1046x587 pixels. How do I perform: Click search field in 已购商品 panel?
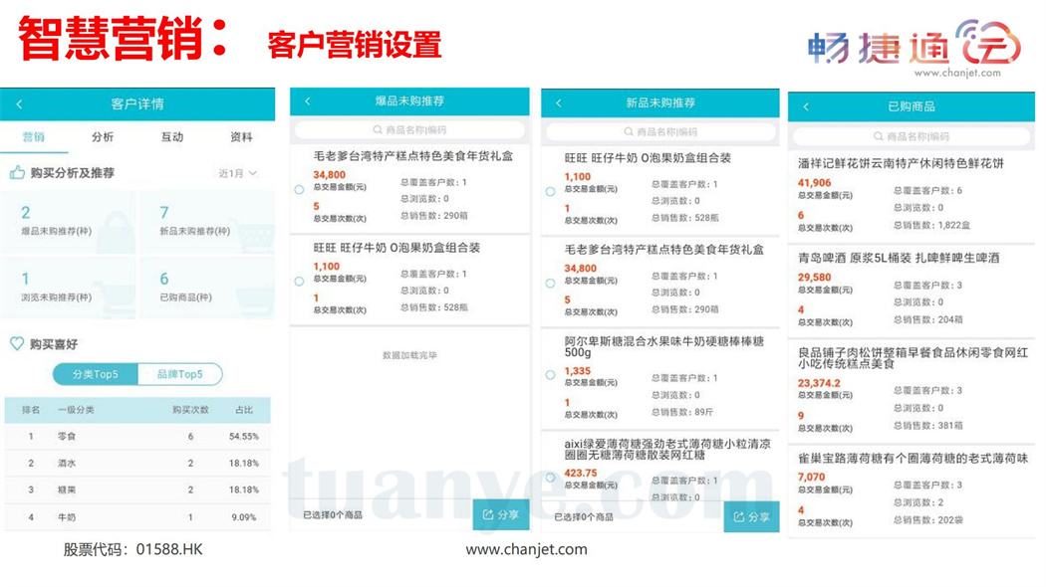pos(912,136)
